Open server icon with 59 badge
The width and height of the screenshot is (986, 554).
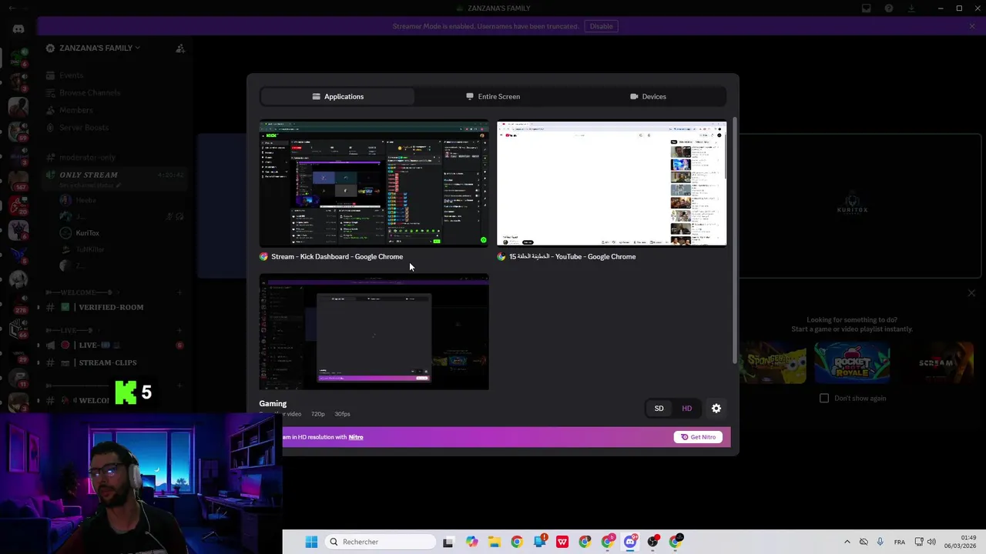[x=18, y=131]
